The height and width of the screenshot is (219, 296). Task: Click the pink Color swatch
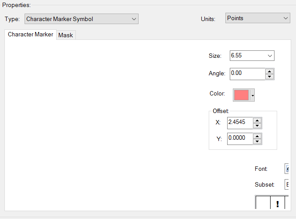[x=242, y=95]
